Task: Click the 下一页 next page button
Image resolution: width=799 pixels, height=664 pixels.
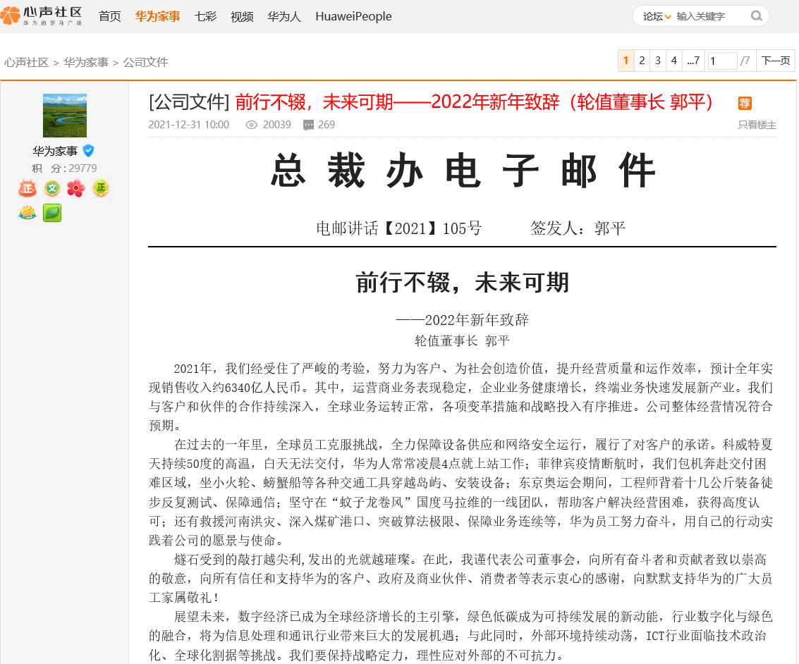Action: (x=776, y=61)
